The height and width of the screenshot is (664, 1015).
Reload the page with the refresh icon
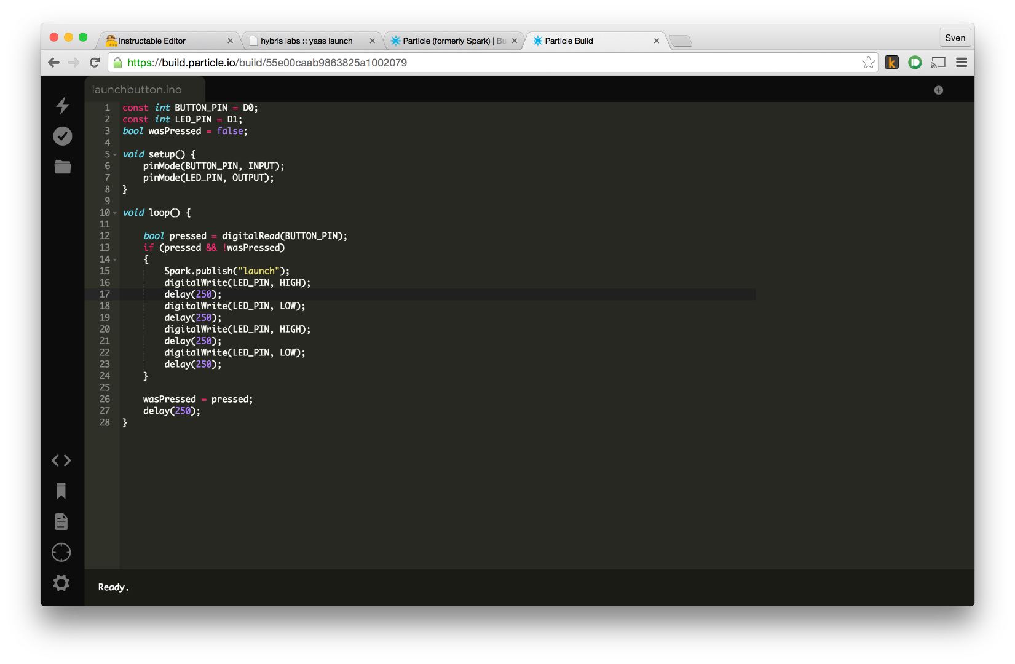click(x=94, y=62)
